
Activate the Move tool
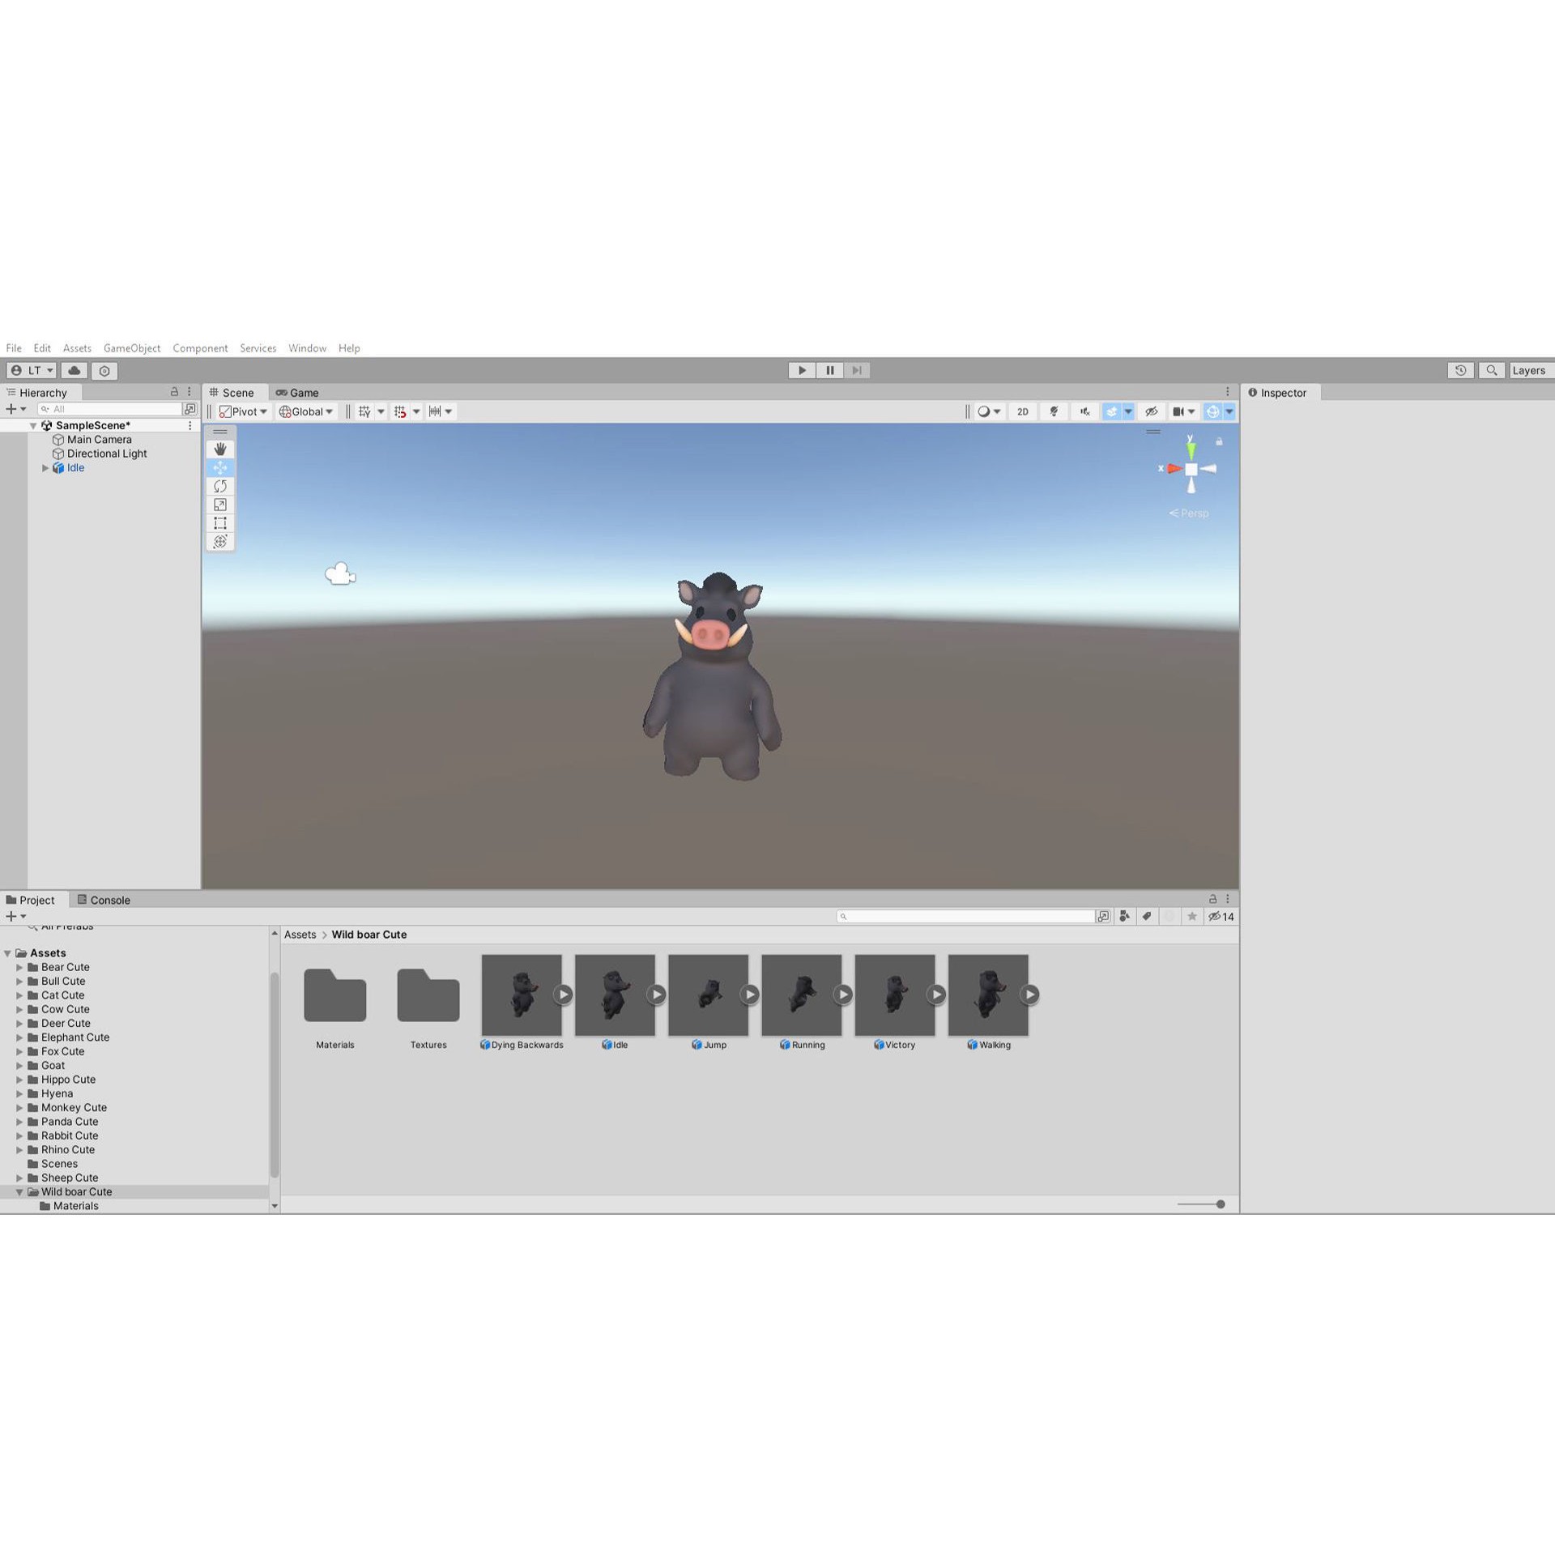(220, 467)
